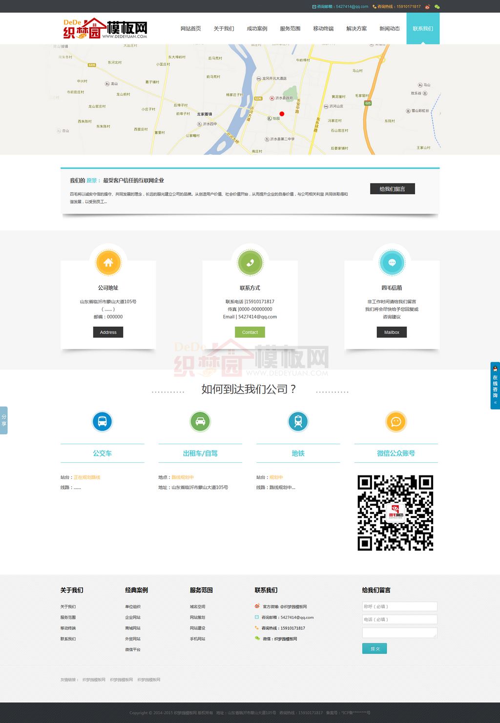Click the blue bus transit icon
The width and height of the screenshot is (500, 723).
click(x=103, y=421)
